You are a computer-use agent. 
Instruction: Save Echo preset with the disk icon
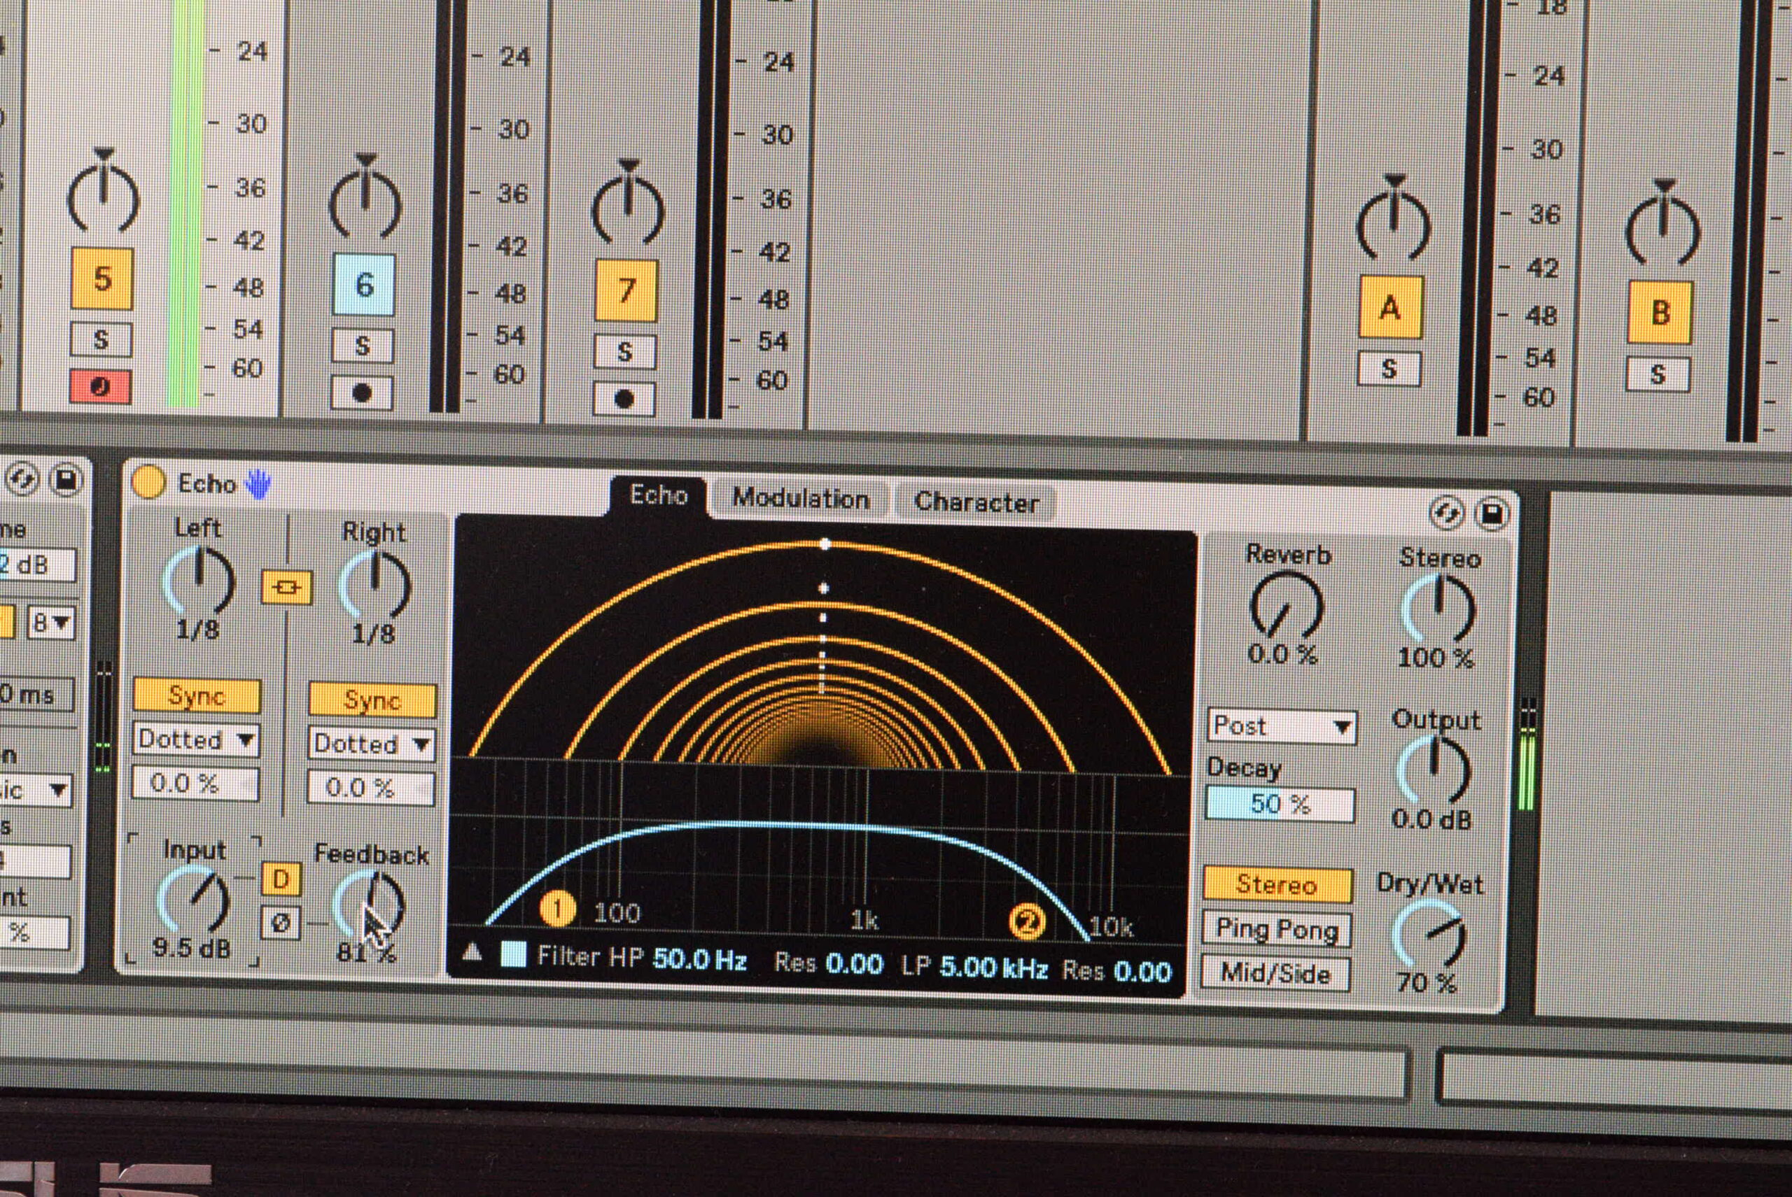click(1492, 513)
